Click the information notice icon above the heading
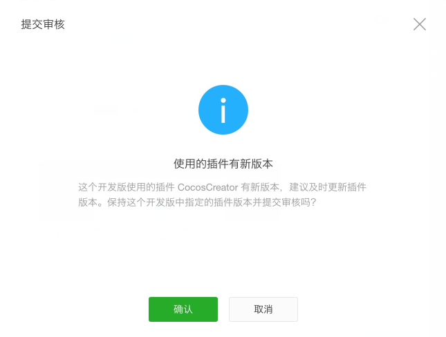 (x=223, y=110)
